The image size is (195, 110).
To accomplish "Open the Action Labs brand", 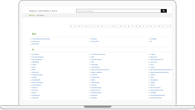I will pos(154,62).
